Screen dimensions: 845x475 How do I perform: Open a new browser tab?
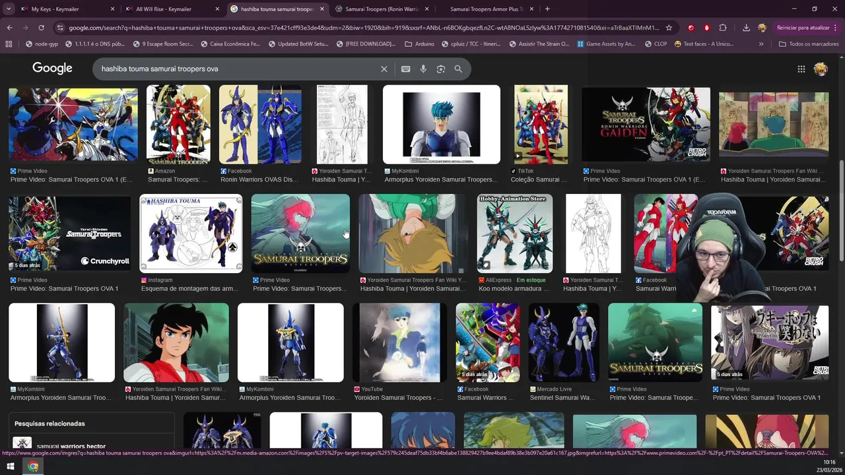point(547,9)
